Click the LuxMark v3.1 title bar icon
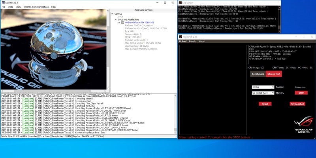 click(3, 3)
